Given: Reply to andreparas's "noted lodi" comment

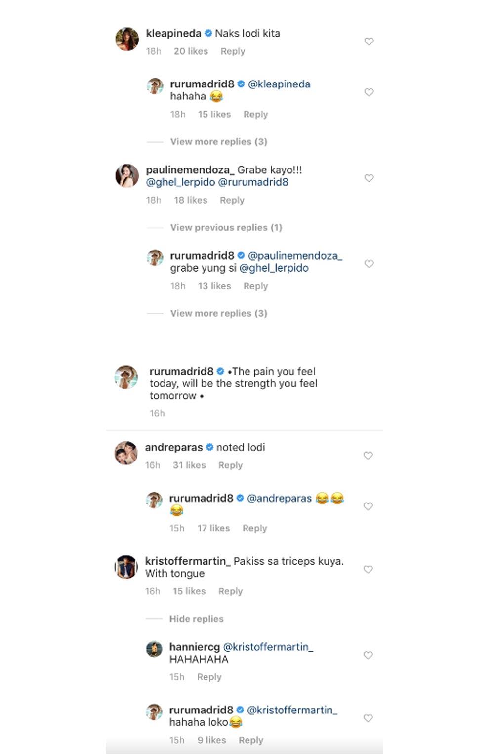Looking at the screenshot, I should coord(231,465).
